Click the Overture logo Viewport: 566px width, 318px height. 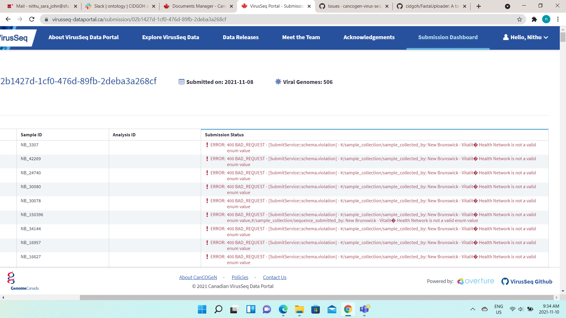point(475,281)
